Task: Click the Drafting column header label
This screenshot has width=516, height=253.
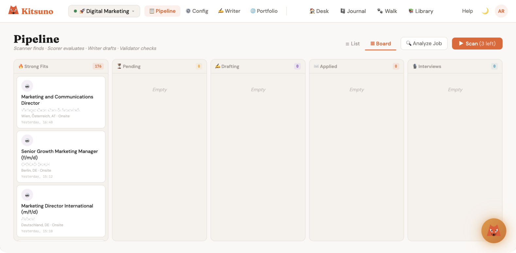Action: [x=230, y=67]
